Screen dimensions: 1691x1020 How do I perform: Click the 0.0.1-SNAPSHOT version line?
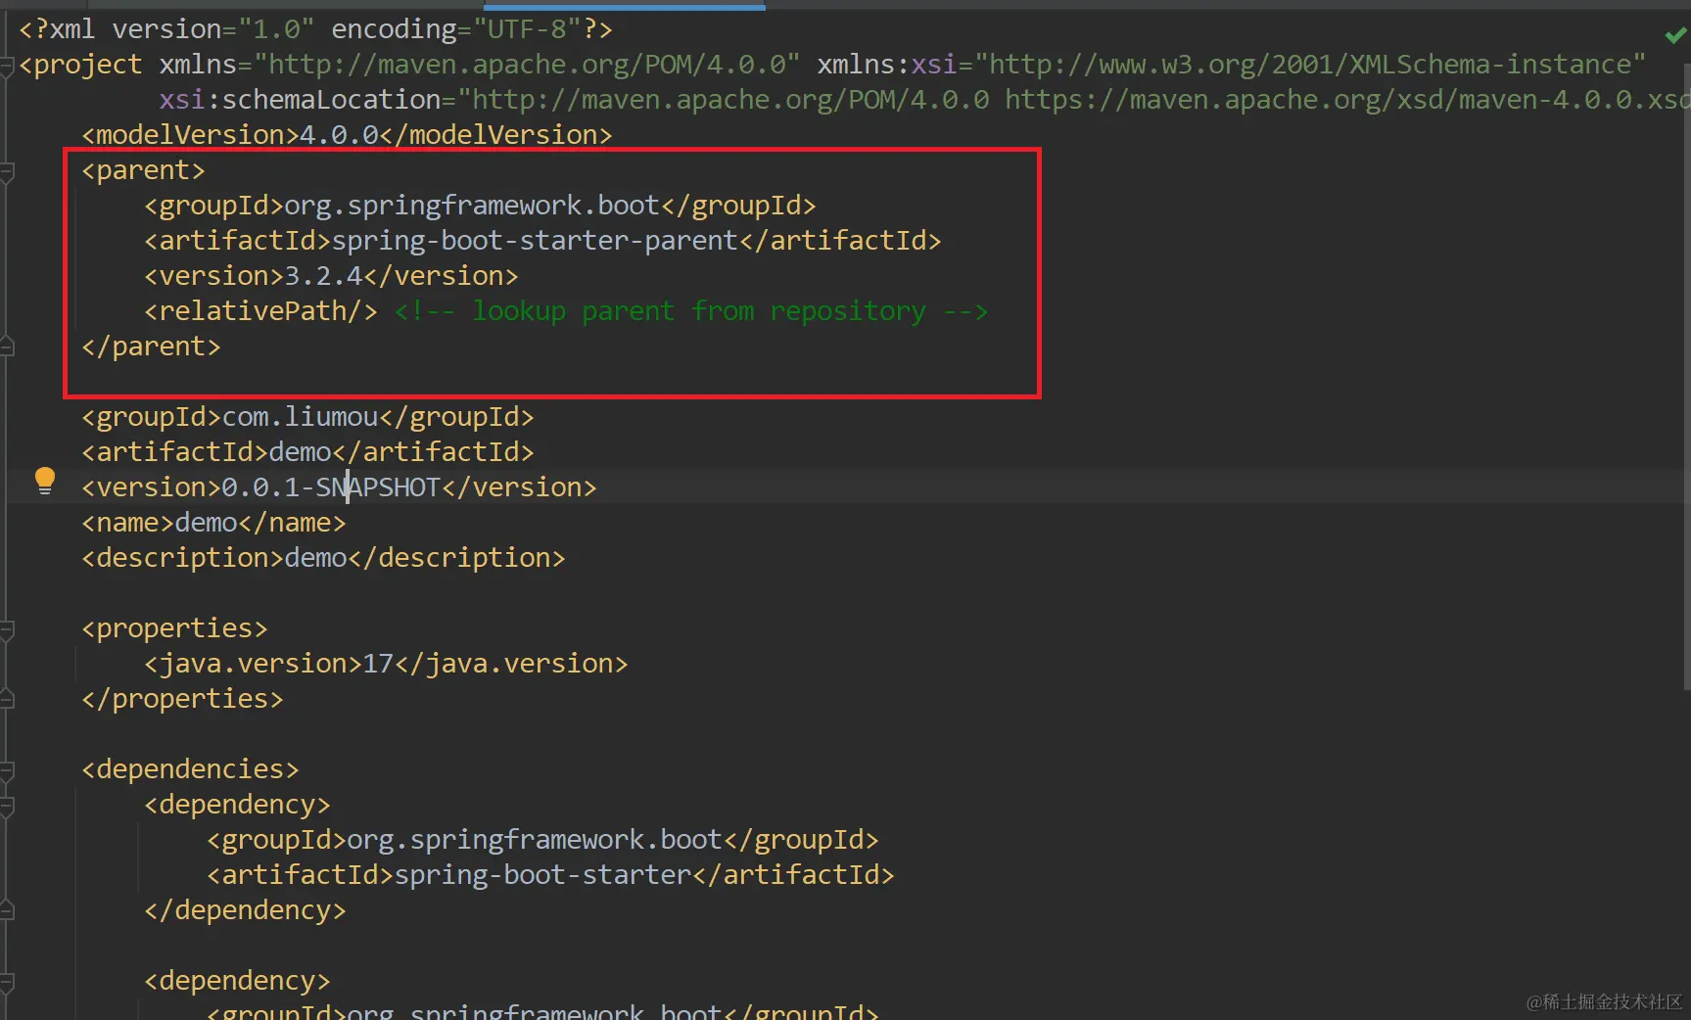coord(339,487)
